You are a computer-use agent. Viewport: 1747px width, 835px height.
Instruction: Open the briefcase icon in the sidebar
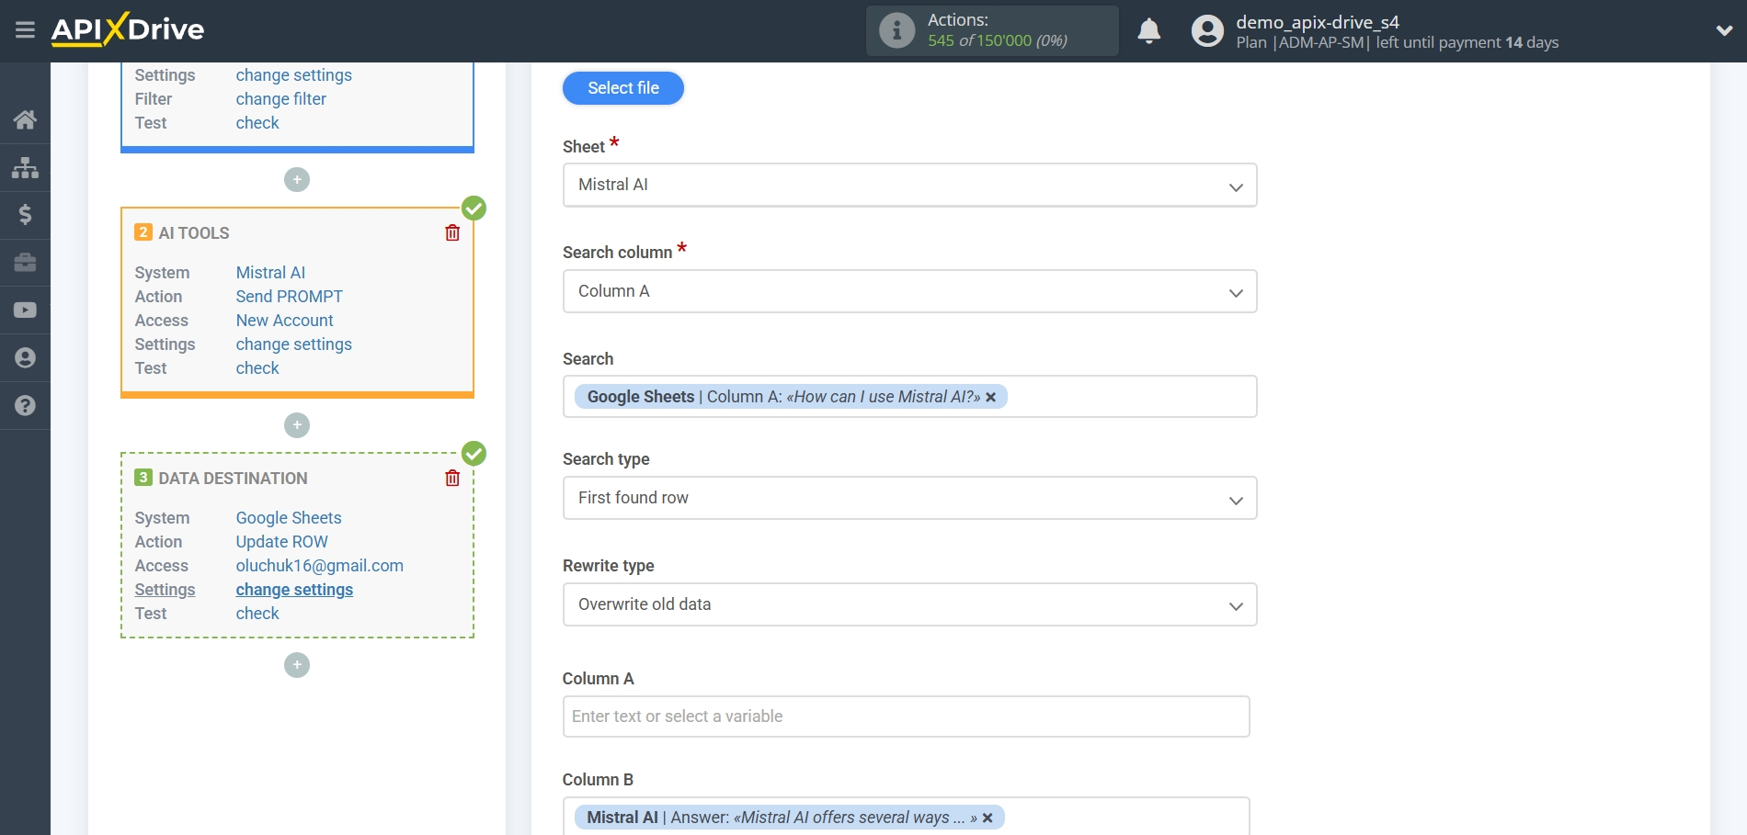[25, 263]
